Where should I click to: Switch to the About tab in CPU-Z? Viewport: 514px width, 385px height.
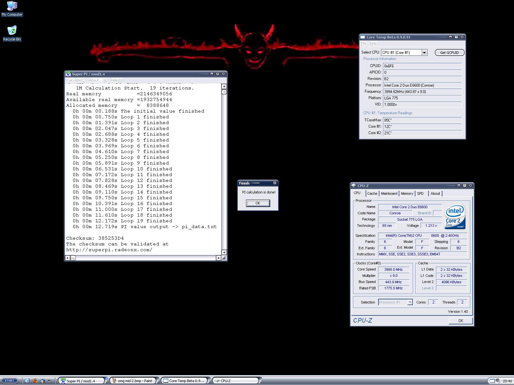[x=435, y=193]
